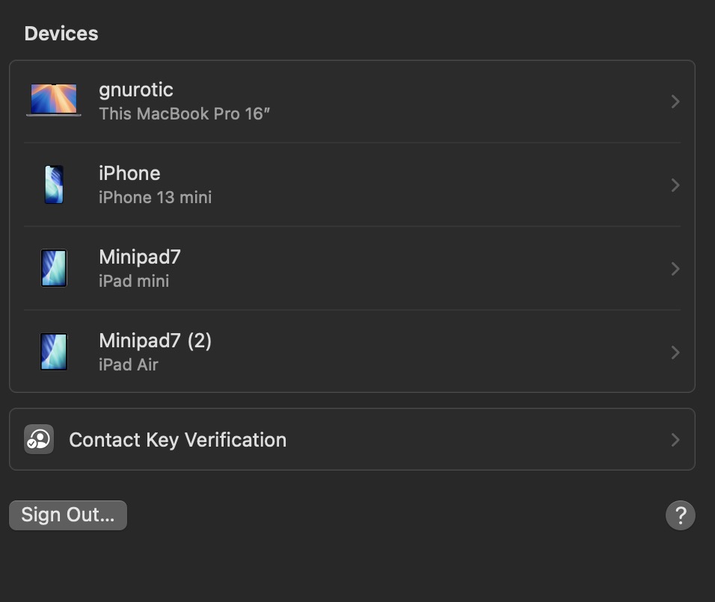Click the "iPhone 13 mini" subtitle
Image resolution: width=715 pixels, height=602 pixels.
tap(156, 198)
